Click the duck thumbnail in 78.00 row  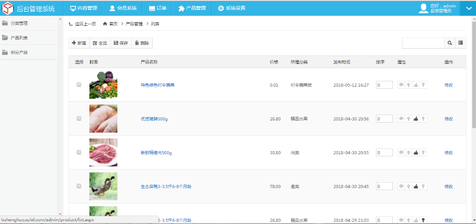pyautogui.click(x=103, y=186)
